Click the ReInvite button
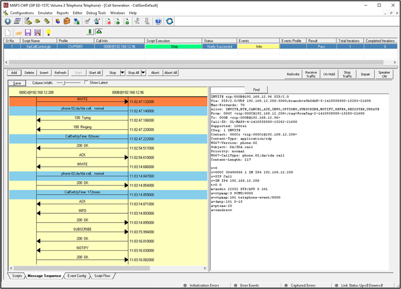The image size is (401, 289). click(293, 74)
